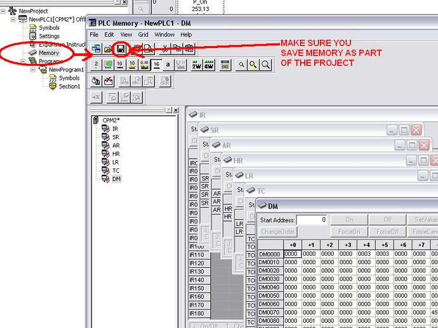438x328 pixels.
Task: Select the DM0000 +0 cell
Action: (x=293, y=254)
